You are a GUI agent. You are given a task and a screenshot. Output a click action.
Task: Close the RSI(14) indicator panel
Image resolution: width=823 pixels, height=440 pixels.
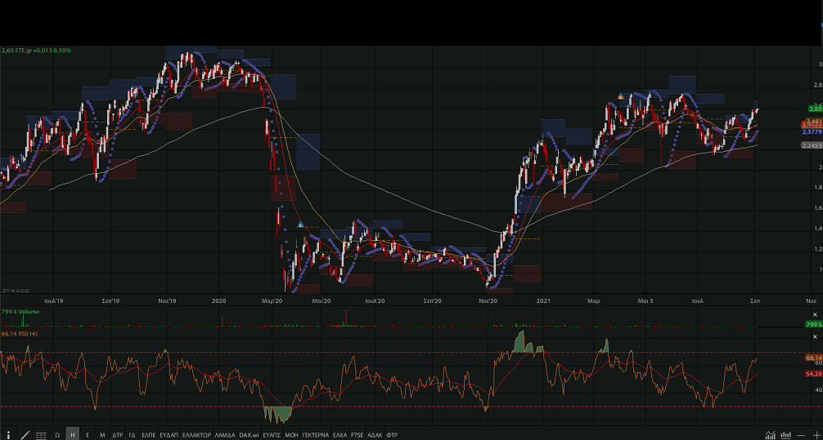click(x=815, y=336)
